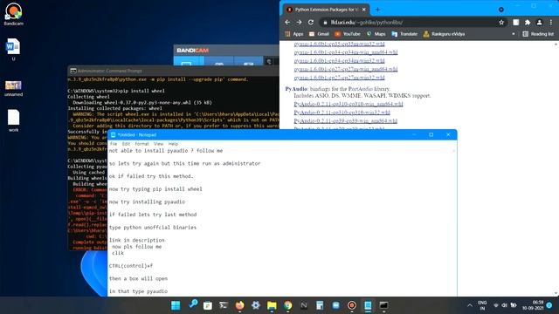Bookmark this page with the star icon
Viewport: 559px width, 314px height.
point(501,22)
